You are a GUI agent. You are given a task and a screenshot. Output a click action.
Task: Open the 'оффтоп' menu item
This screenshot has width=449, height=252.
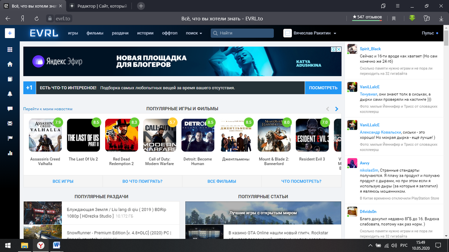[x=169, y=33]
